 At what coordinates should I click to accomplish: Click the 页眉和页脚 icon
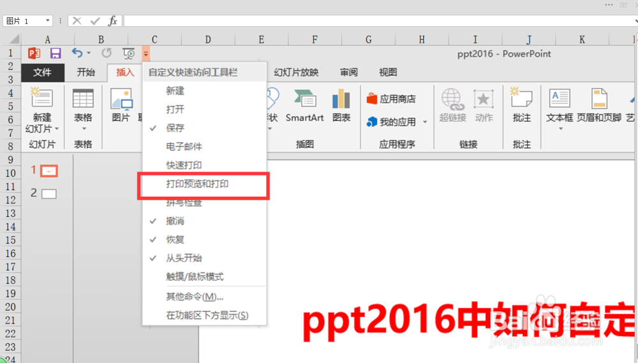coord(599,98)
